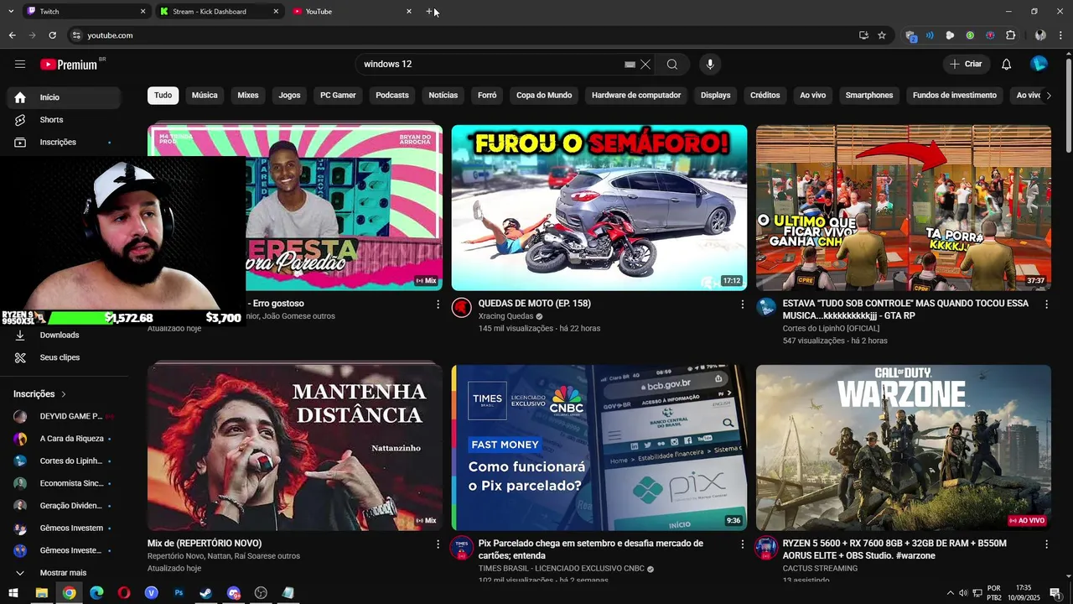Select the Fundos de investimento chip
This screenshot has height=604, width=1073.
pos(955,96)
